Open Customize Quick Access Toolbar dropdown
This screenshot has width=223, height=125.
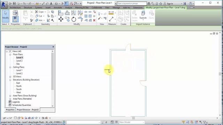click(x=80, y=3)
